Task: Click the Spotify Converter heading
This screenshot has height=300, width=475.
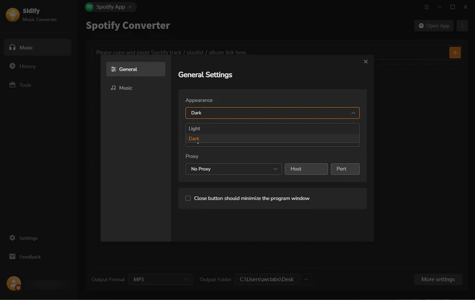Action: point(128,25)
